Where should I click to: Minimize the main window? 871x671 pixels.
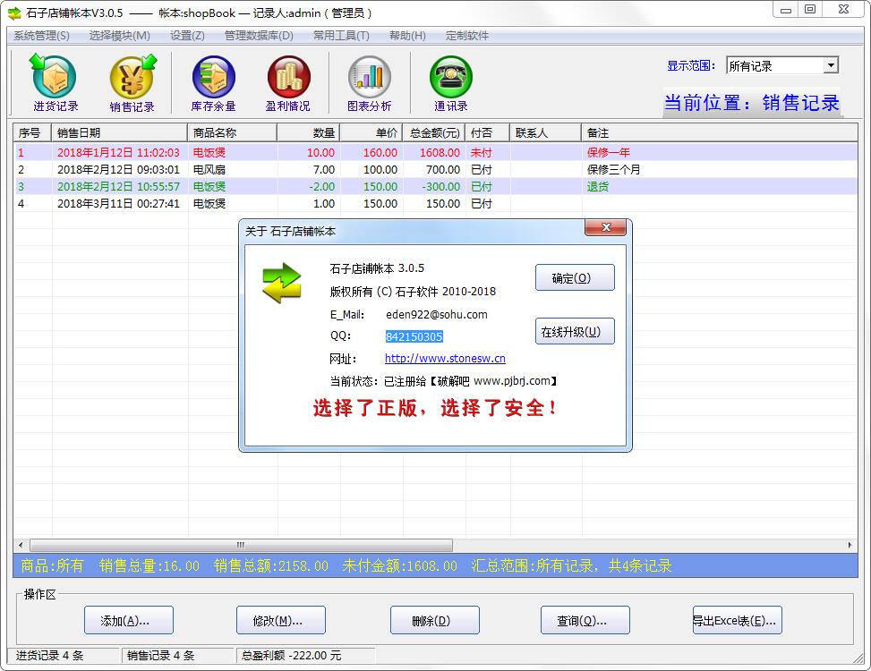click(x=785, y=10)
